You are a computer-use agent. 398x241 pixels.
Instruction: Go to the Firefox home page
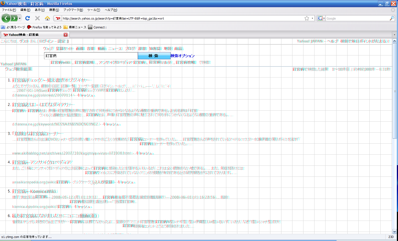47,18
